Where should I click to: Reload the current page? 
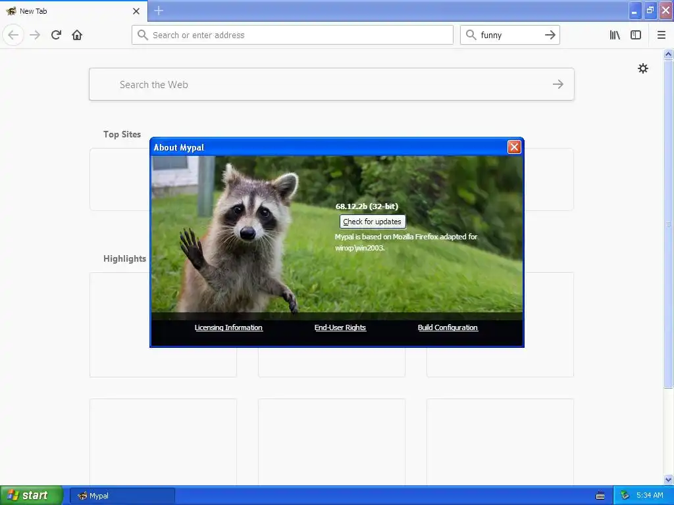(56, 35)
